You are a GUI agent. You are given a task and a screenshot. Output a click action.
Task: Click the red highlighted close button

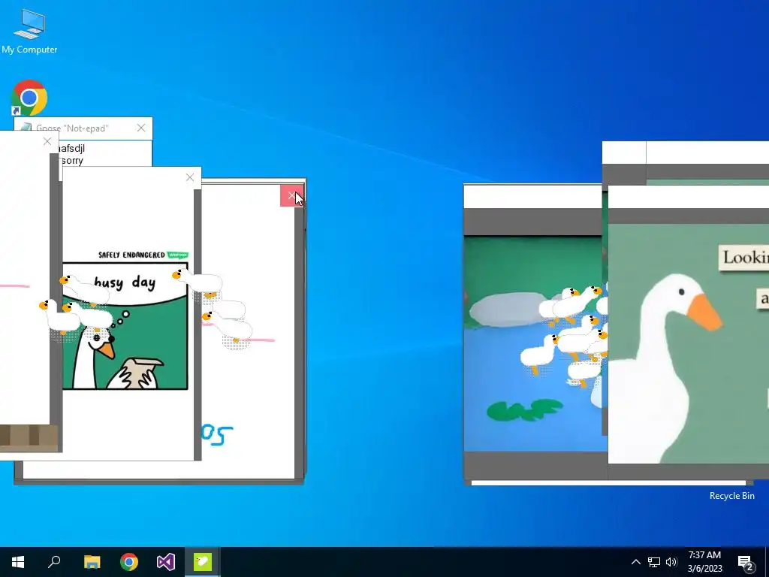pyautogui.click(x=291, y=196)
